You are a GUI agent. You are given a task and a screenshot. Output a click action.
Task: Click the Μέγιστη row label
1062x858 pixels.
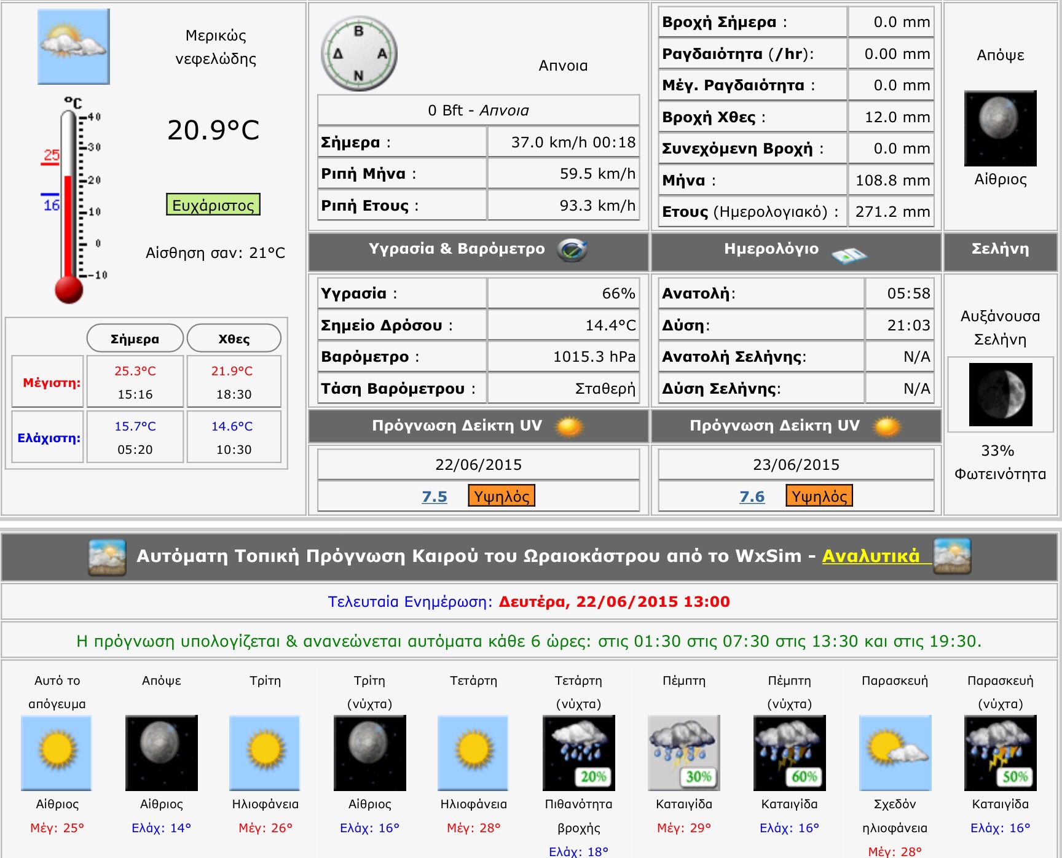52,383
